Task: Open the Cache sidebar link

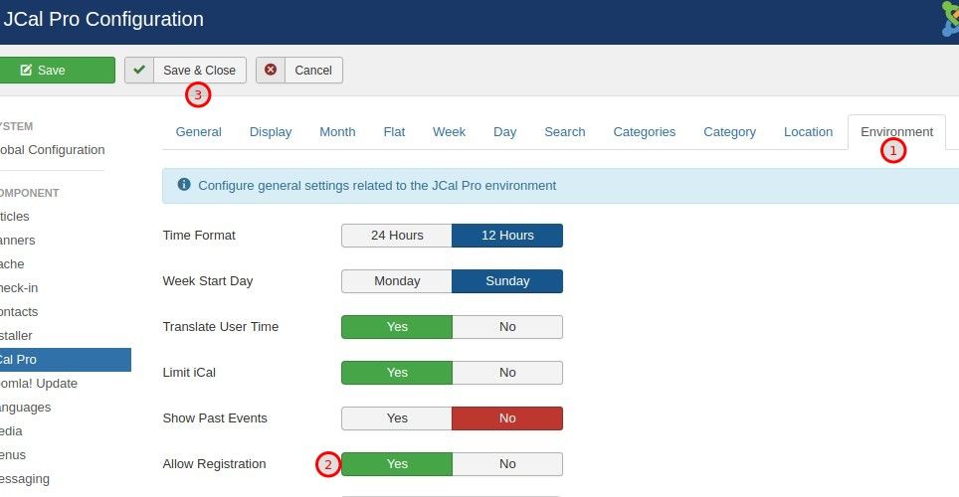Action: click(12, 264)
